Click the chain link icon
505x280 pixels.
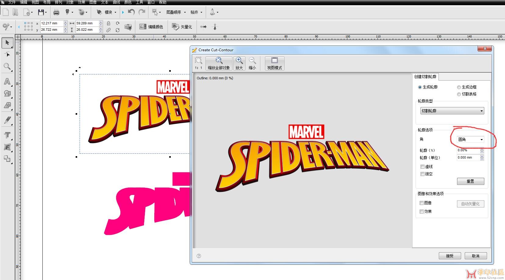pos(109,30)
